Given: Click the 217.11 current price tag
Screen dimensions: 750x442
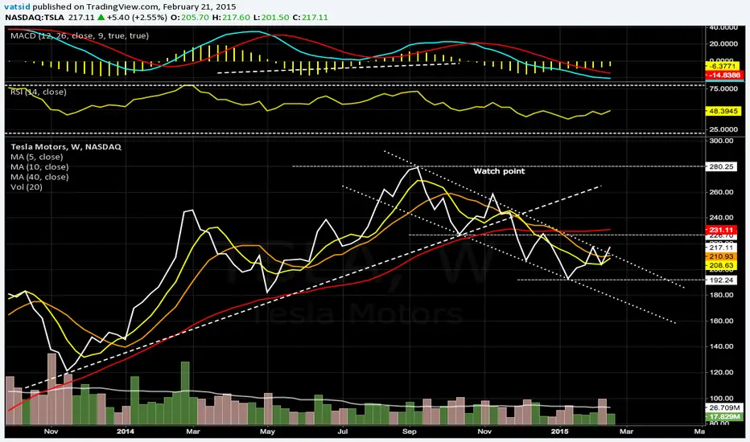Looking at the screenshot, I should (721, 248).
